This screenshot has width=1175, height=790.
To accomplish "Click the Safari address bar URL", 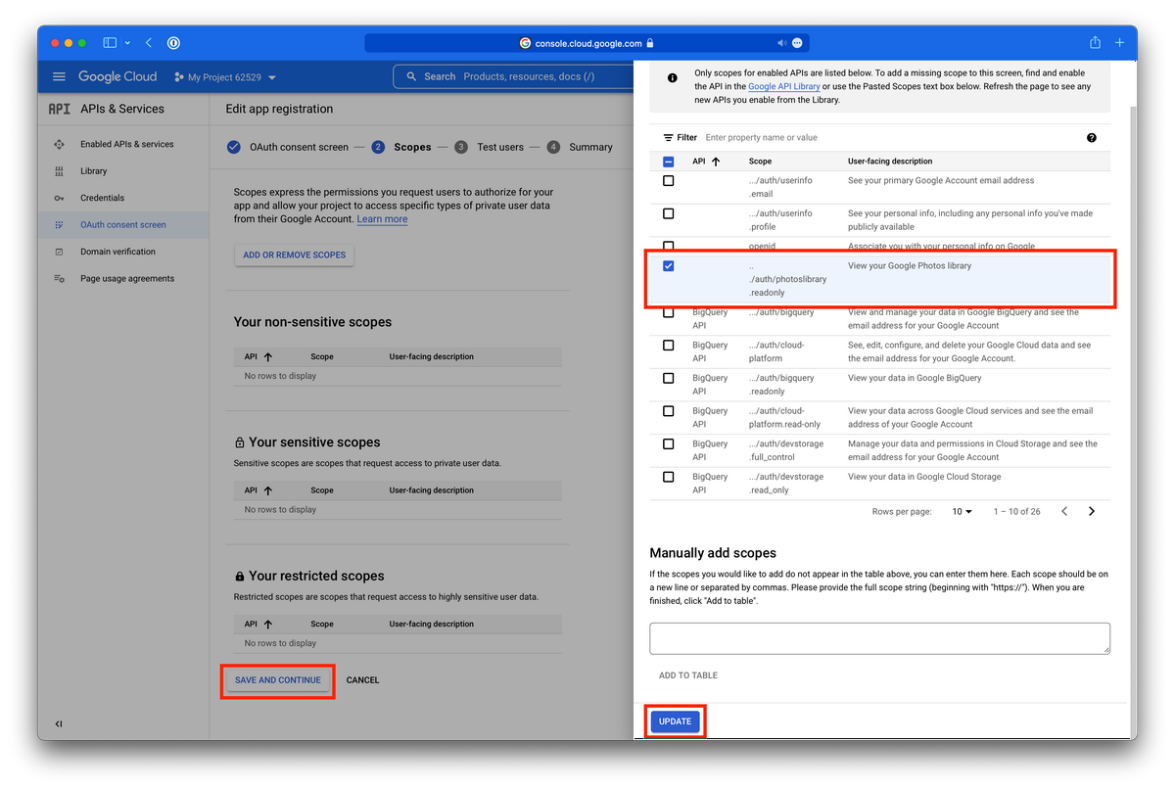I will point(587,43).
